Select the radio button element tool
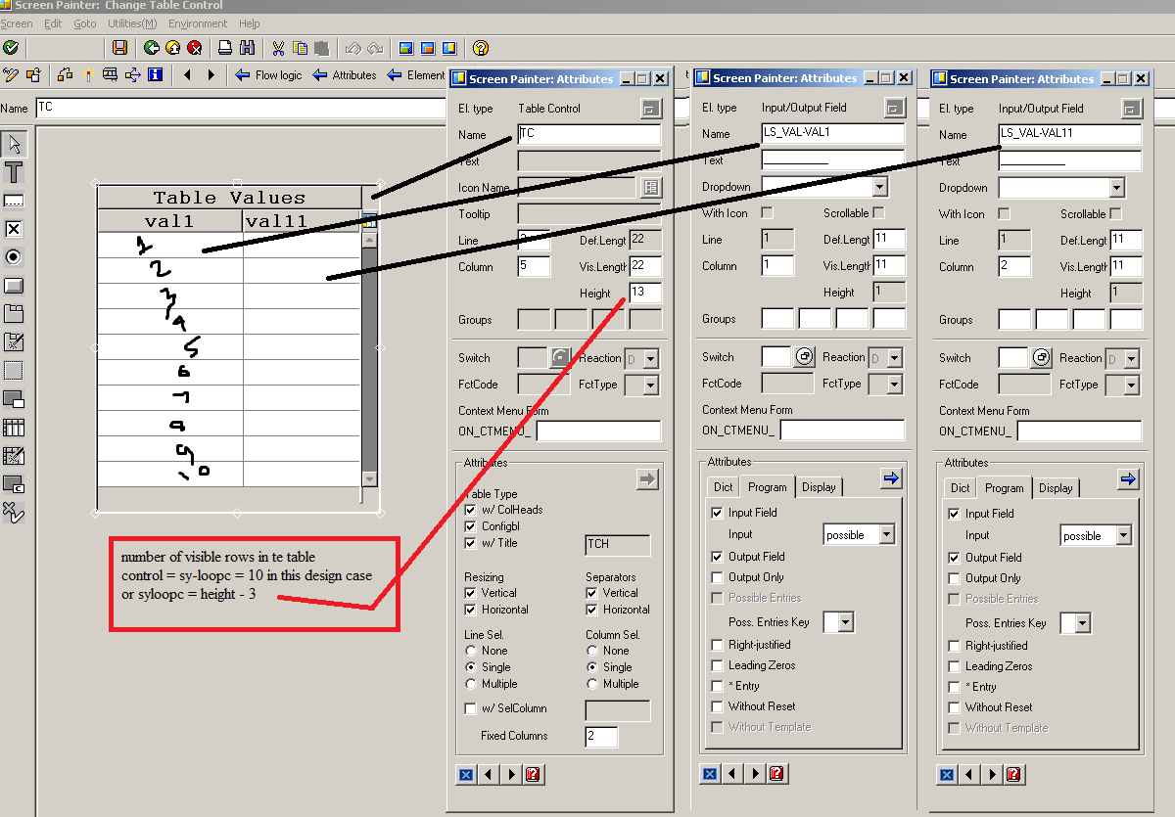The width and height of the screenshot is (1175, 817). (x=16, y=256)
